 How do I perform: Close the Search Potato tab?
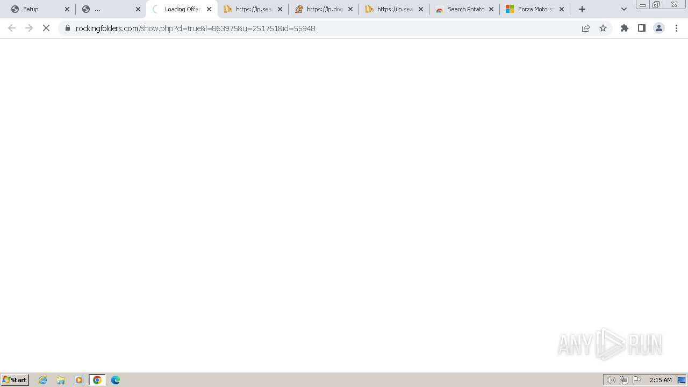click(x=491, y=9)
